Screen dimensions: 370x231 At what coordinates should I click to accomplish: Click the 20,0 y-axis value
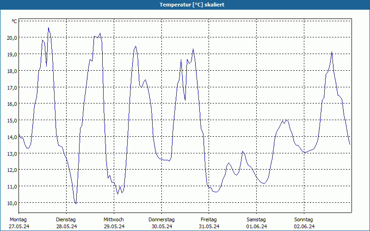tap(12, 38)
